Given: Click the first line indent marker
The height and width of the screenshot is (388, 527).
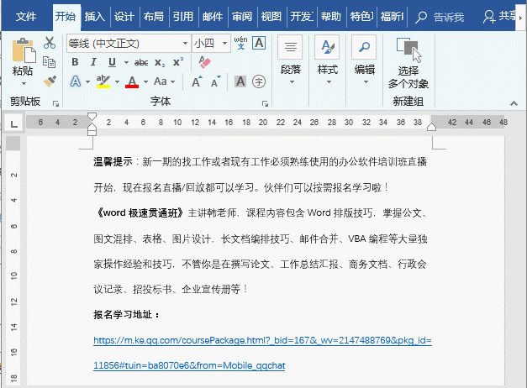Looking at the screenshot, I should [x=92, y=117].
